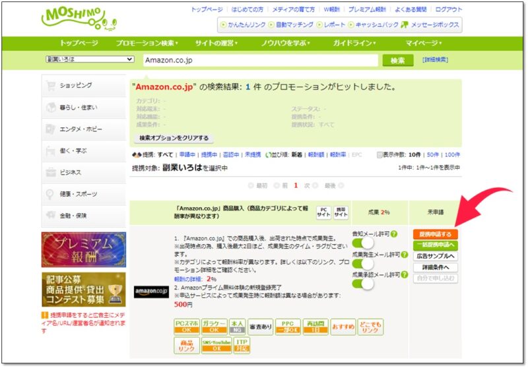Click the Amazon.co.jp search input field
Viewport: 528px width, 368px height.
click(x=260, y=61)
